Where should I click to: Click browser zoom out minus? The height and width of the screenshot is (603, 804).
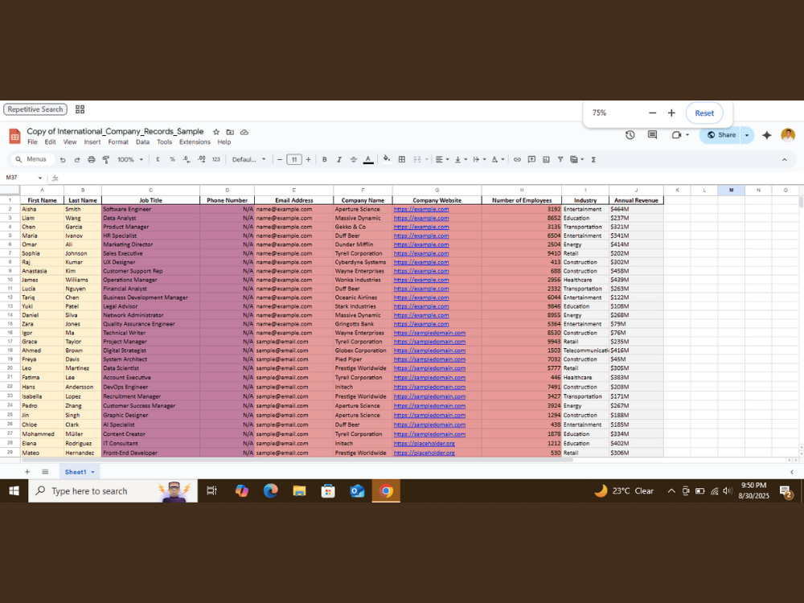pyautogui.click(x=652, y=113)
